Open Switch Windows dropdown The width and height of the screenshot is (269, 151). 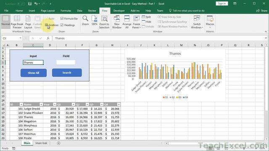click(197, 22)
